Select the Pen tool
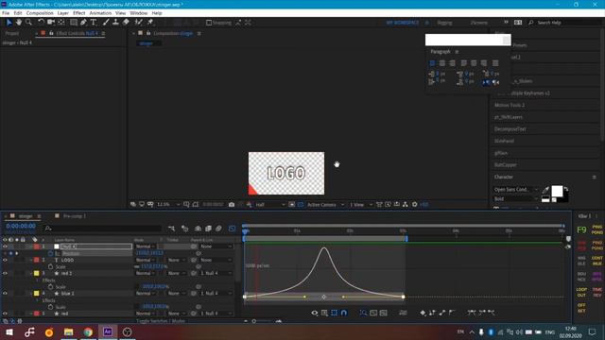Image resolution: width=605 pixels, height=340 pixels. pyautogui.click(x=83, y=23)
